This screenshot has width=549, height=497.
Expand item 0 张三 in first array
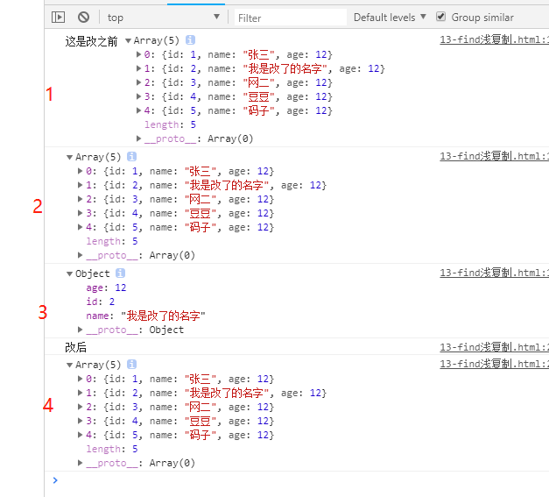(x=138, y=54)
